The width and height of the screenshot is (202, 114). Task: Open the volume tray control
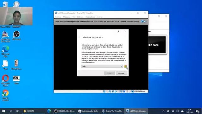[x=177, y=111]
